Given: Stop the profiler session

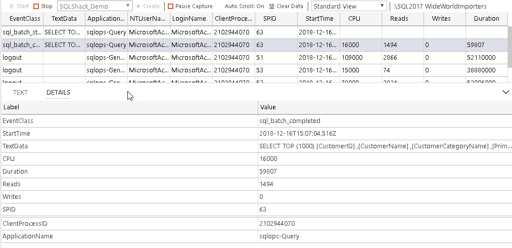Looking at the screenshot, I should pyautogui.click(x=36, y=7).
